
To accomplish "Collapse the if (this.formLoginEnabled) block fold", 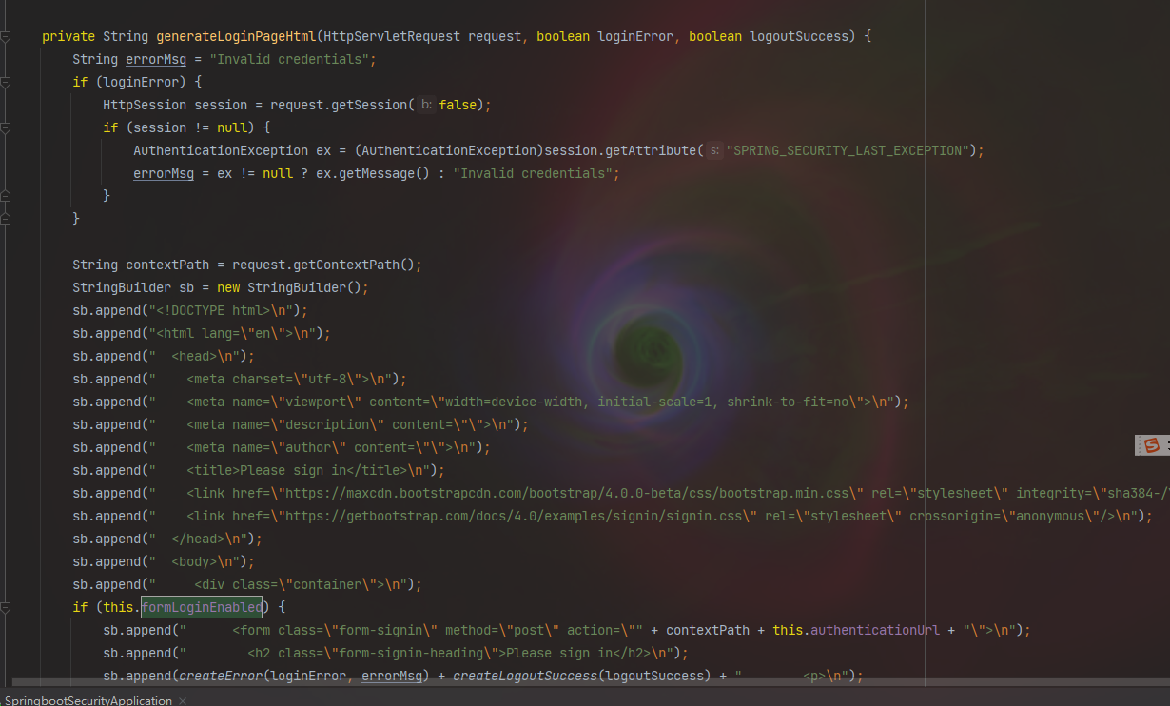I will click(5, 607).
